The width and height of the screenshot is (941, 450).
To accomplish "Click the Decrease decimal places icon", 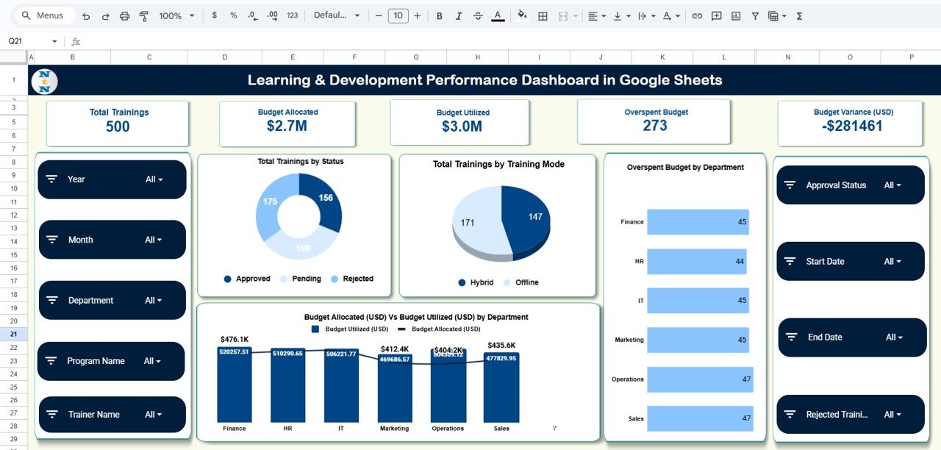I will click(x=251, y=15).
